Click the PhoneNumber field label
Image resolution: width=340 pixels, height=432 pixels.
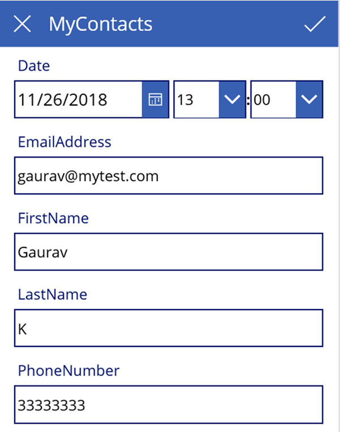click(x=69, y=371)
